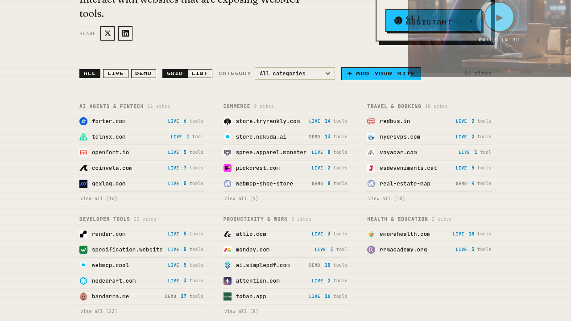Click the Commerce category heading
571x321 pixels.
[237, 107]
